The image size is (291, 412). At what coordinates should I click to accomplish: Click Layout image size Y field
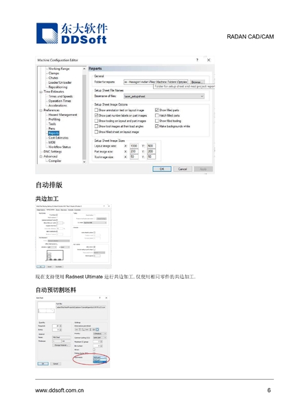coord(151,146)
